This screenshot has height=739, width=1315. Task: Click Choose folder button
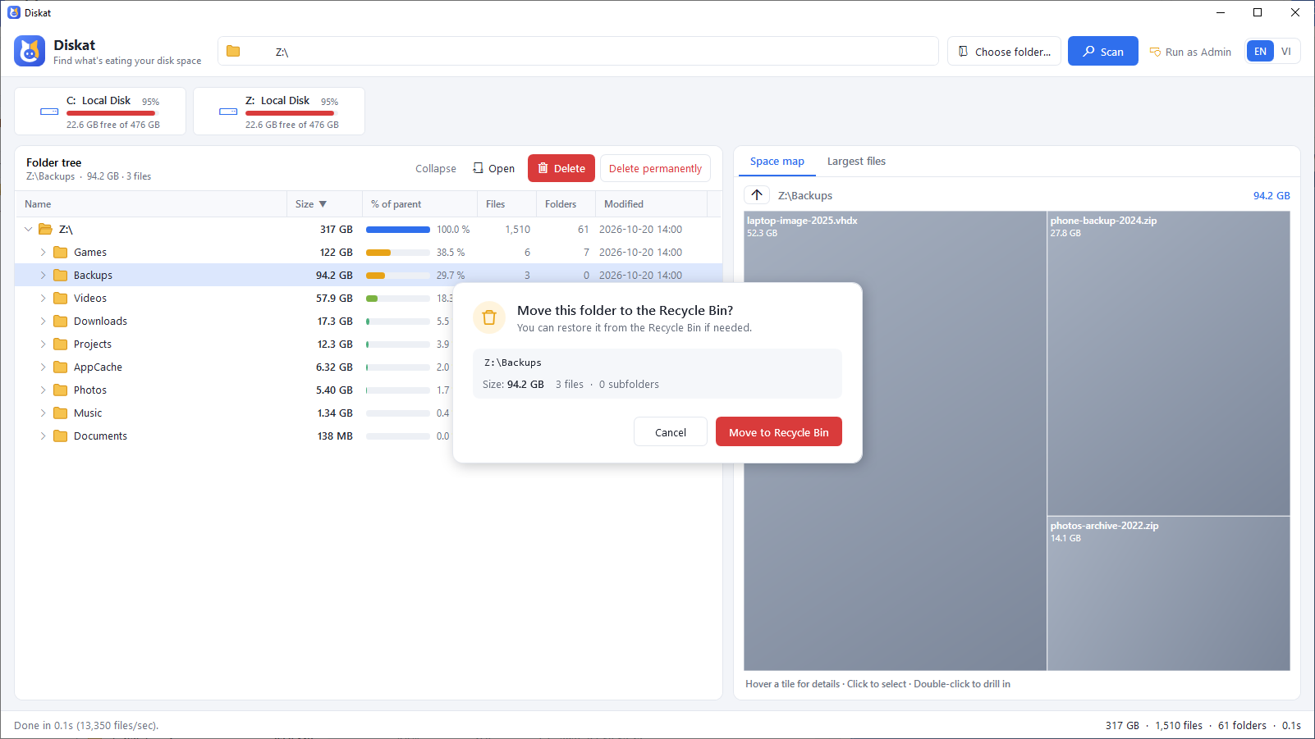click(x=1004, y=51)
